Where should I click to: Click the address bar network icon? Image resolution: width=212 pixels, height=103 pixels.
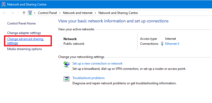click(30, 13)
